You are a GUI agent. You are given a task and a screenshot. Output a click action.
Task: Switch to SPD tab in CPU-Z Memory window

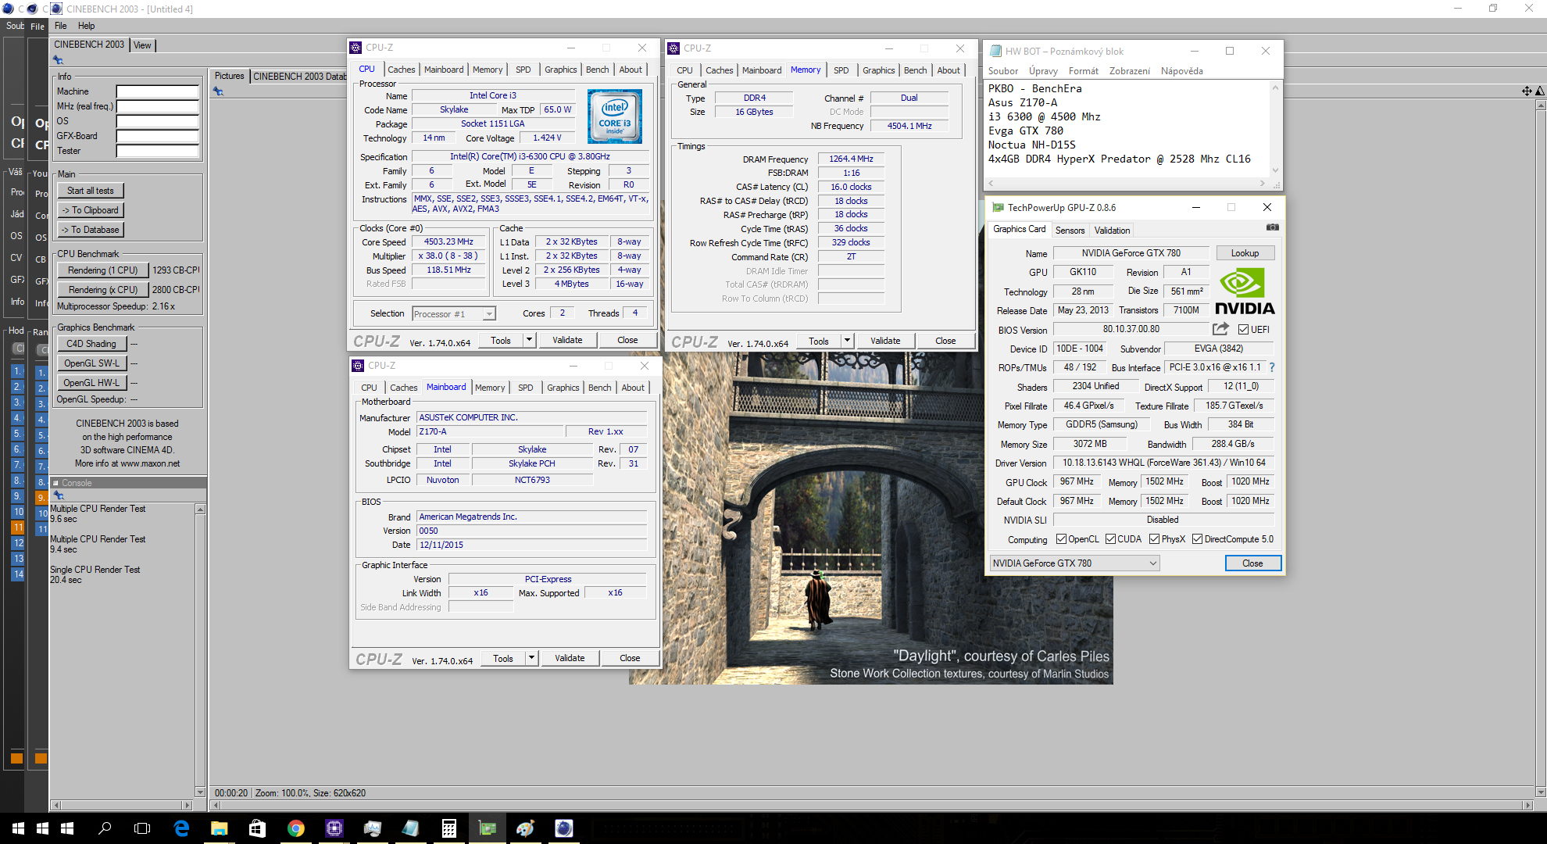click(x=841, y=70)
